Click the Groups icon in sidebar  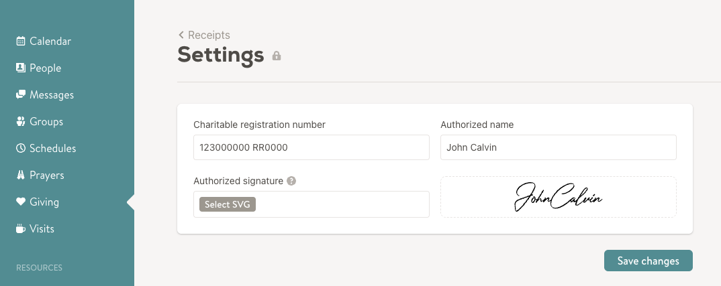click(x=21, y=122)
